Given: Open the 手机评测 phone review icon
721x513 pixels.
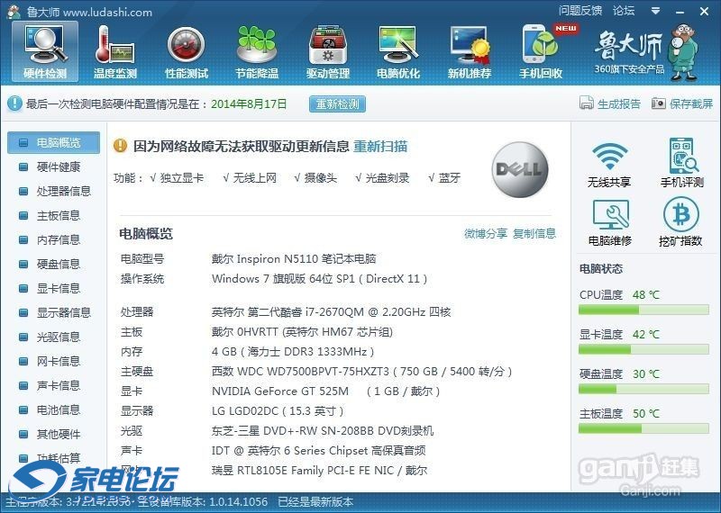Looking at the screenshot, I should [x=681, y=164].
